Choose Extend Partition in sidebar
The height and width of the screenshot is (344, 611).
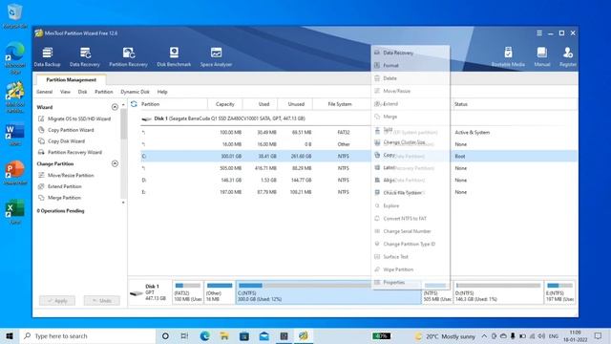[x=60, y=186]
